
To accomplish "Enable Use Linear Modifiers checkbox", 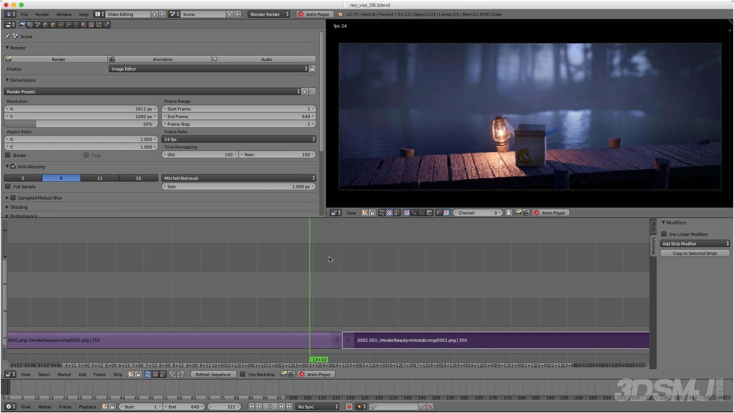I will point(664,234).
